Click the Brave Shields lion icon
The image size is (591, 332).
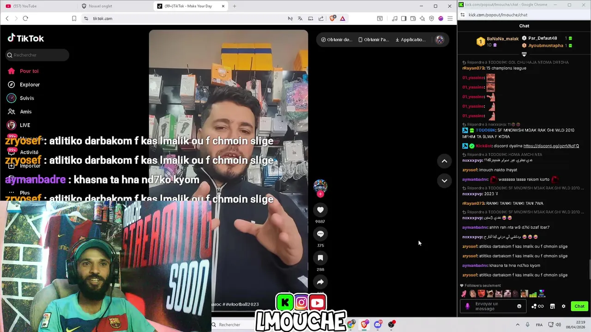pos(332,18)
